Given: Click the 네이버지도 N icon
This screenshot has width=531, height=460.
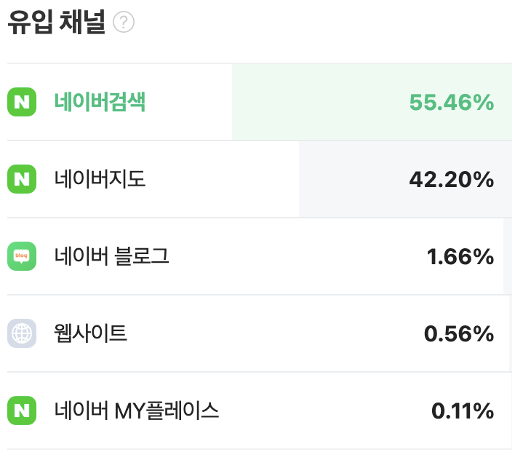Looking at the screenshot, I should pos(22,179).
